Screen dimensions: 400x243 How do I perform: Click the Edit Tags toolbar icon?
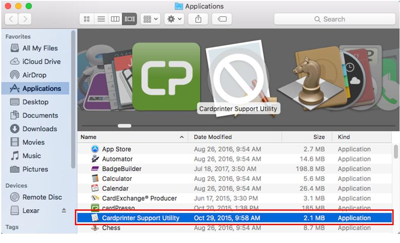pos(222,19)
